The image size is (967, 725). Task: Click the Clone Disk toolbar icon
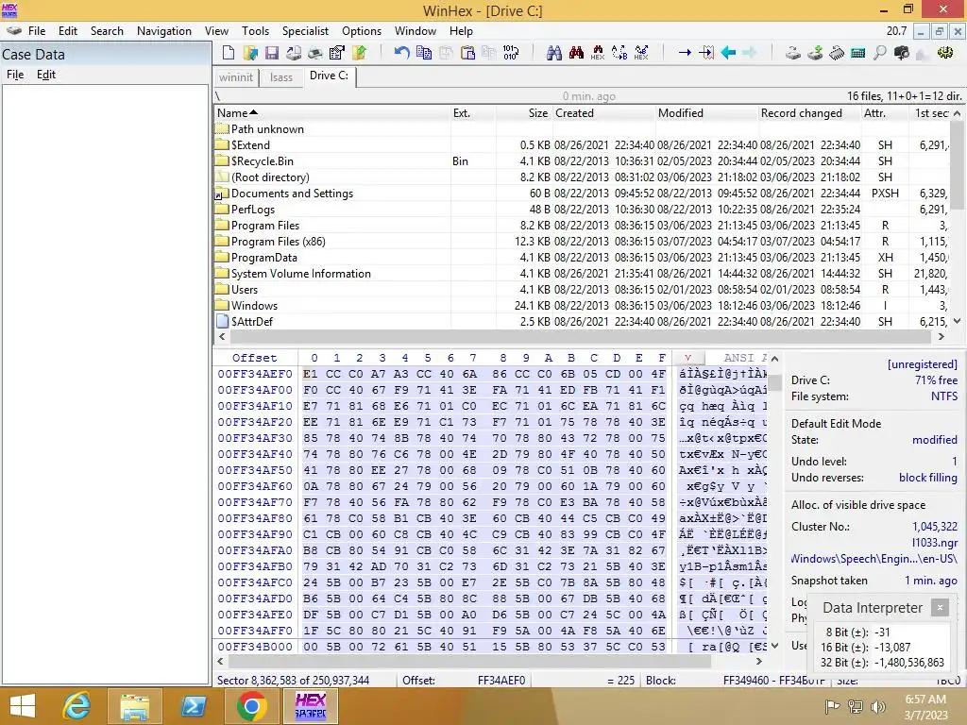tap(815, 53)
